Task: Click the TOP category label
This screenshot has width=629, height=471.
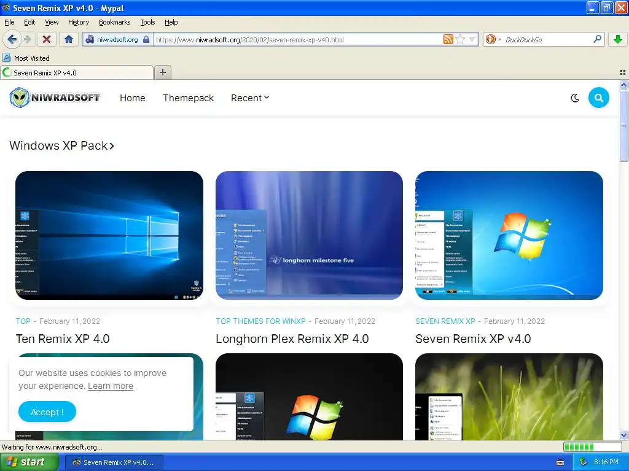Action: click(x=23, y=321)
